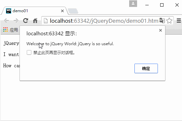Open a new tab button
This screenshot has height=121, width=182.
[73, 11]
